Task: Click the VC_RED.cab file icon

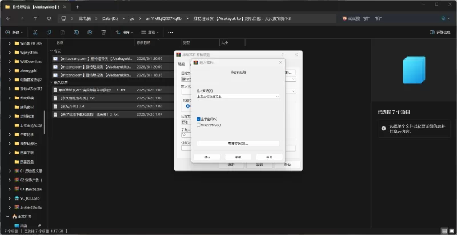Action: [17, 198]
